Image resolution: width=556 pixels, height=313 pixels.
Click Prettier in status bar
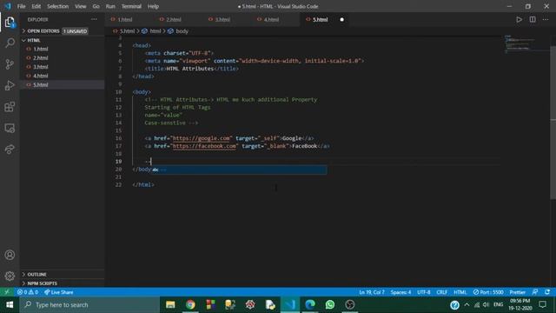(518, 292)
